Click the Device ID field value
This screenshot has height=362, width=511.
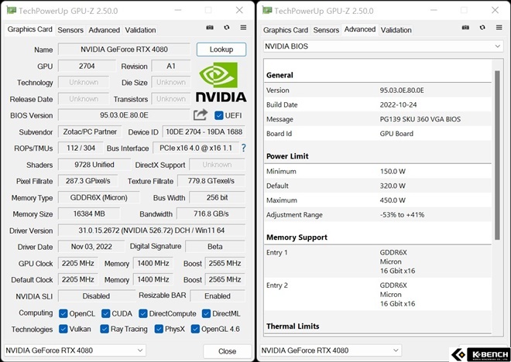click(204, 131)
